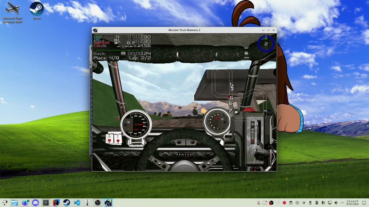This screenshot has width=369, height=207.
Task: Open the OBS tray icon
Action: click(271, 203)
